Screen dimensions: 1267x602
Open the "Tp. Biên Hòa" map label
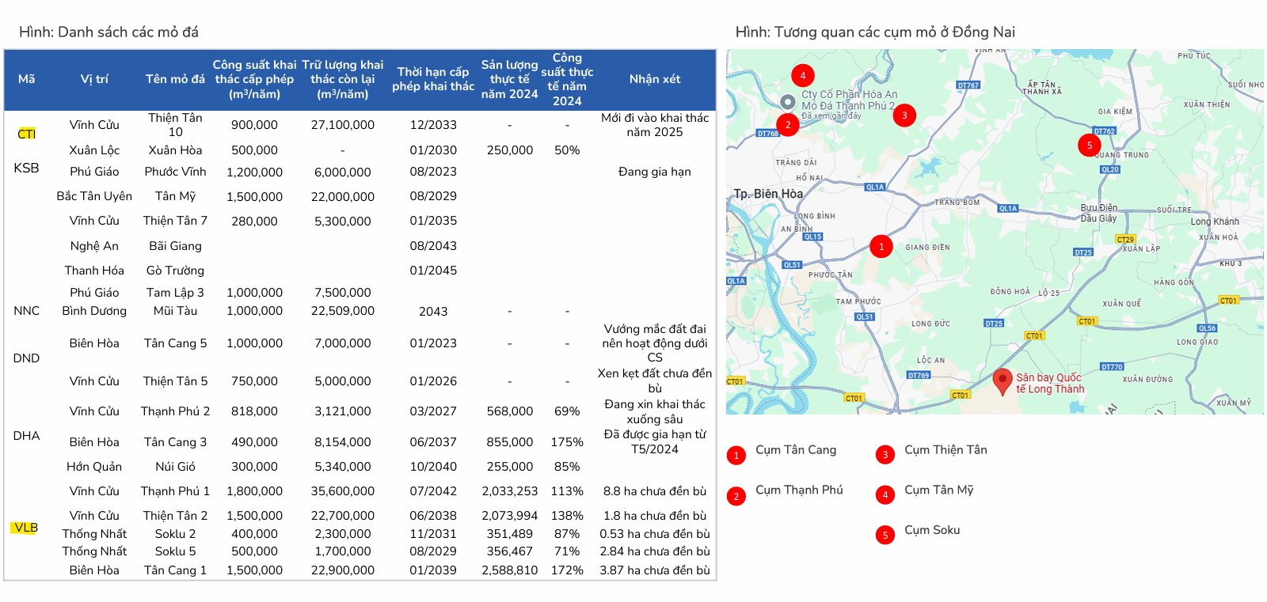tap(767, 194)
